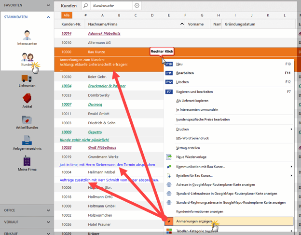Open the Lieferanten truck icon
The image size is (301, 235).
[27, 78]
